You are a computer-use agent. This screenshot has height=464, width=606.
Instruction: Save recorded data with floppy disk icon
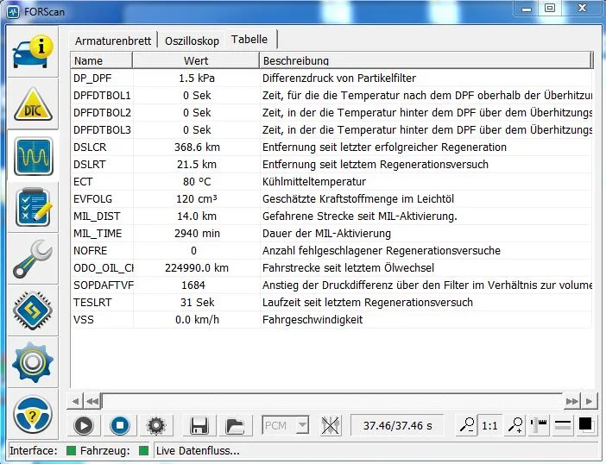tap(199, 425)
